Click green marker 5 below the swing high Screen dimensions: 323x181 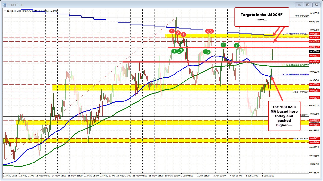point(207,52)
